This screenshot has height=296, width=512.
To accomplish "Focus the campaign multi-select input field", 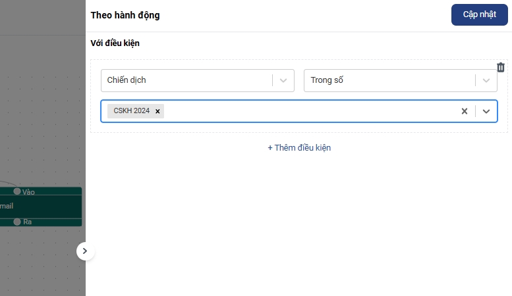I will 310,111.
